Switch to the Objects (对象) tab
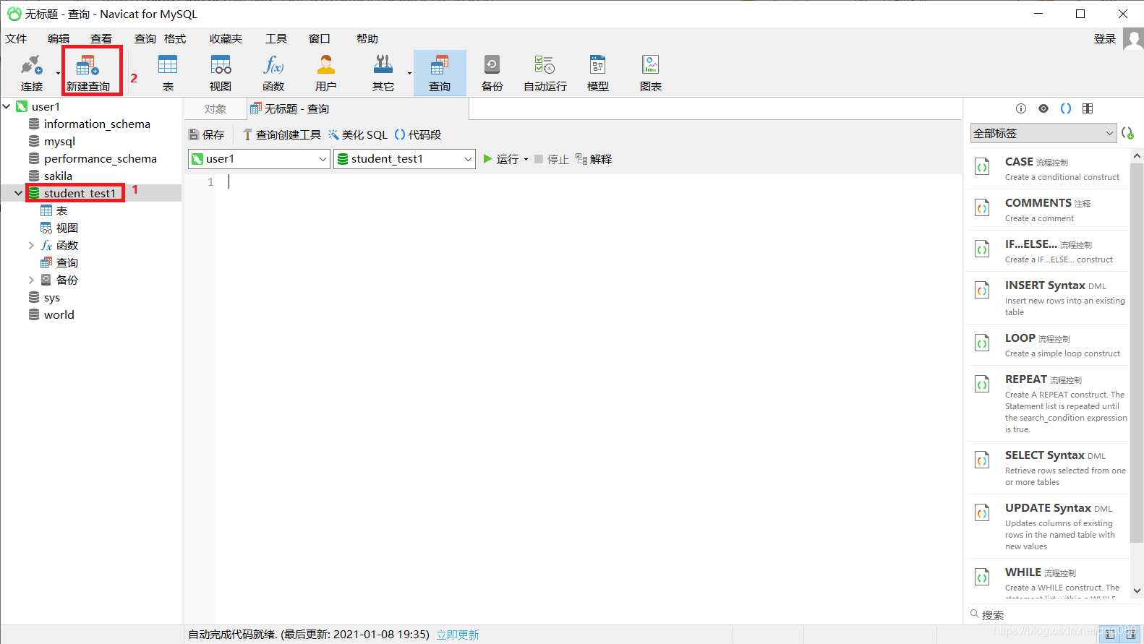The width and height of the screenshot is (1144, 644). 215,108
